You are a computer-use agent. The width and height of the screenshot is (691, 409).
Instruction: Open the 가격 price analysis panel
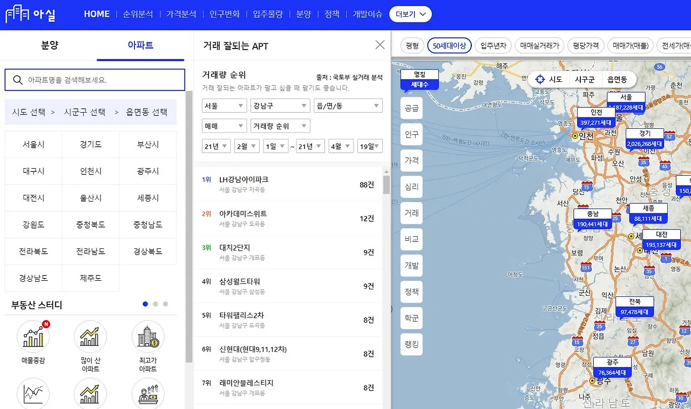[411, 160]
